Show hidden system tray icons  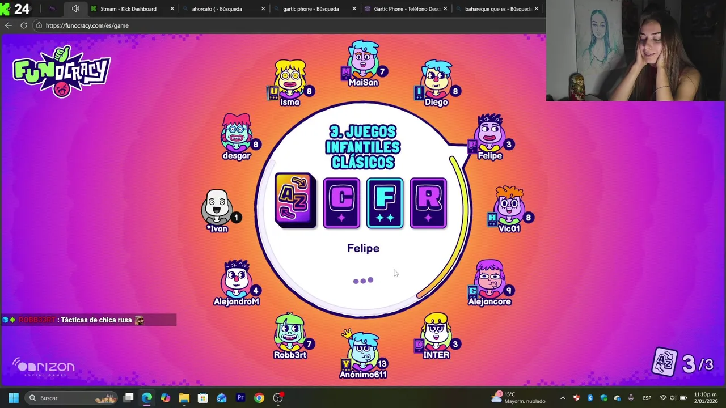click(x=563, y=398)
